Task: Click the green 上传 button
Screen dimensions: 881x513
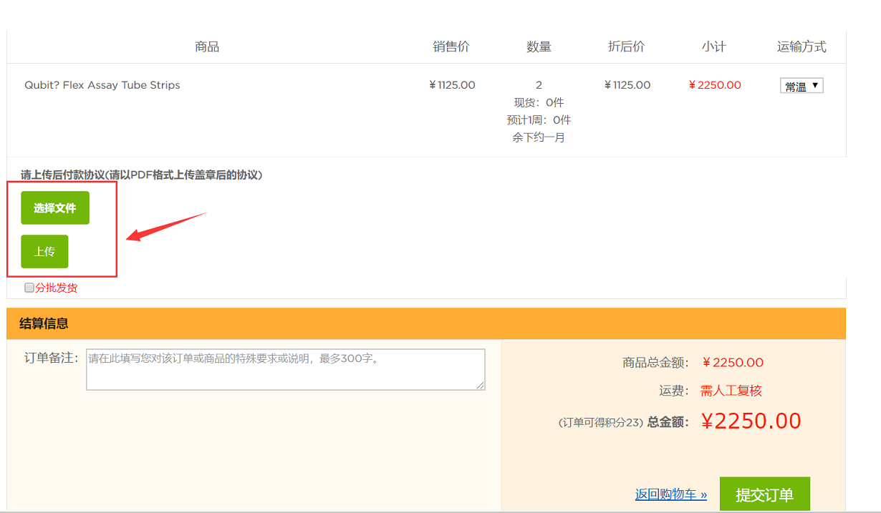Action: [x=44, y=251]
